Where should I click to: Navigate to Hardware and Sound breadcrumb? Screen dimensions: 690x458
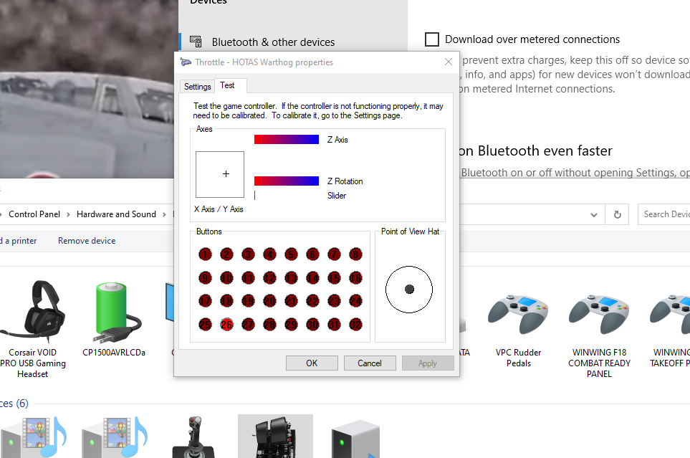(116, 214)
